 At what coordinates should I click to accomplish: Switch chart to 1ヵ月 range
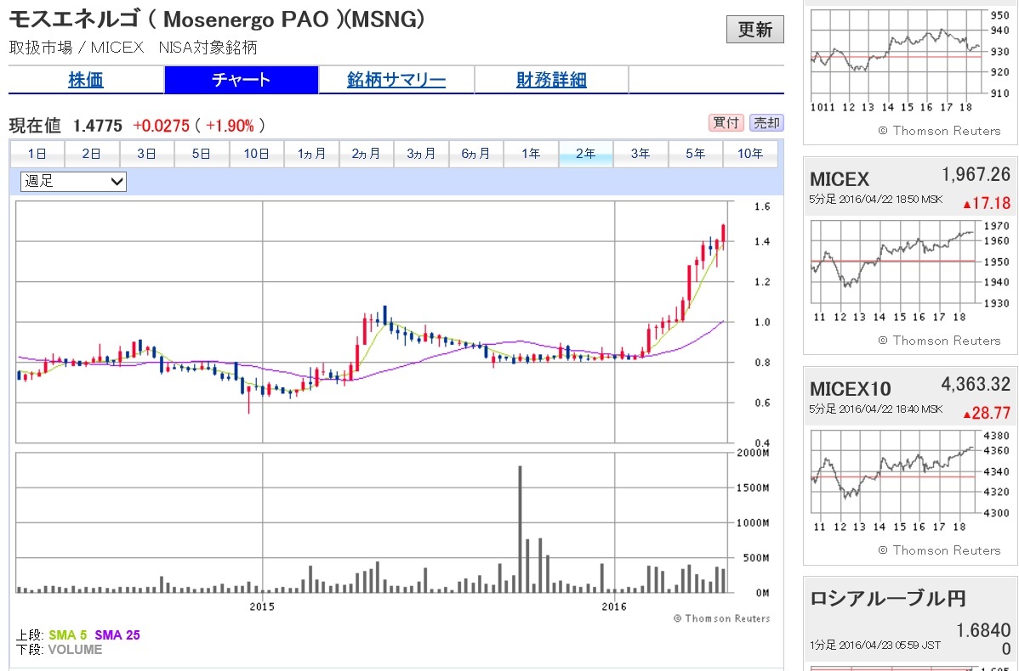(x=311, y=154)
